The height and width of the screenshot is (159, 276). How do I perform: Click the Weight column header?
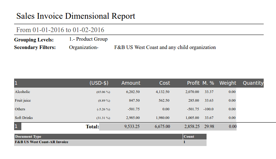click(228, 83)
